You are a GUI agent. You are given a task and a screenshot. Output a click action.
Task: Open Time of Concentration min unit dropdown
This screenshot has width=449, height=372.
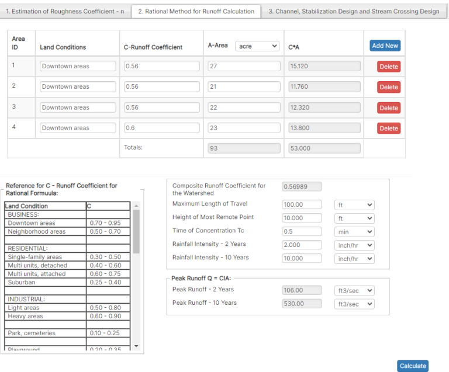coord(354,232)
